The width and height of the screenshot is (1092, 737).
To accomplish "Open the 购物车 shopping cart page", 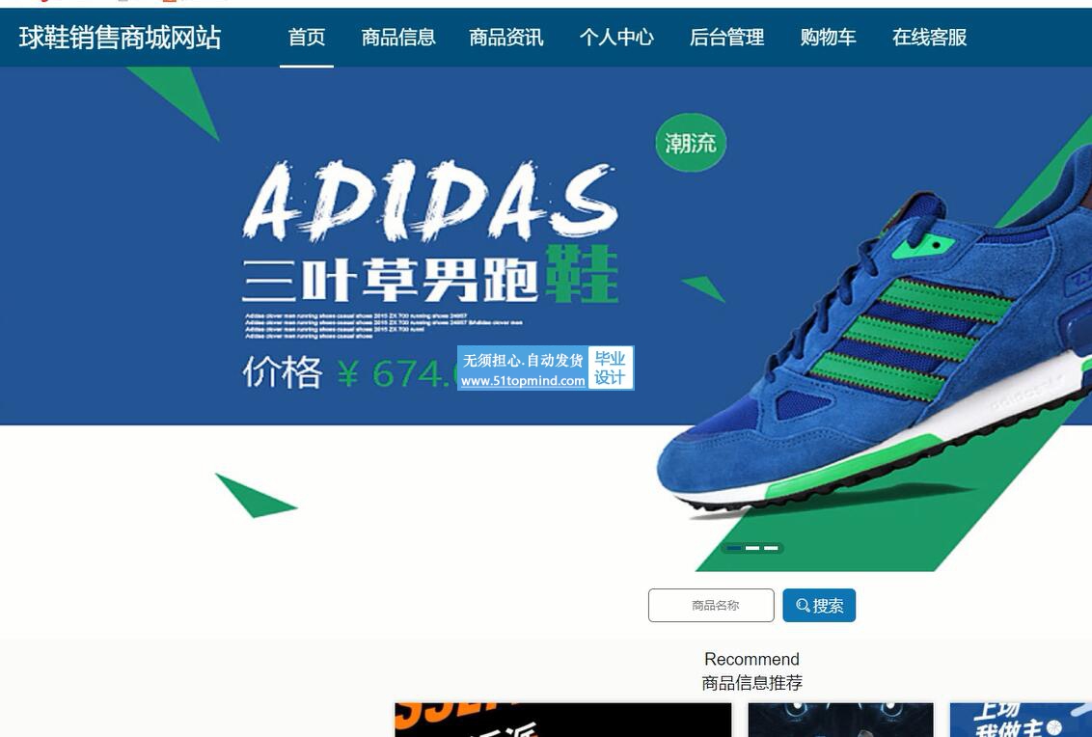I will [828, 38].
